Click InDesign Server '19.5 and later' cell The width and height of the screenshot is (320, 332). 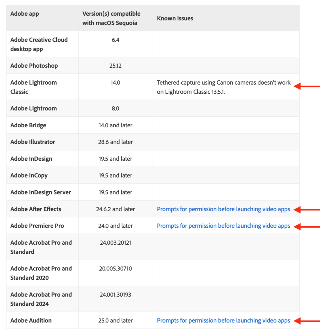click(x=115, y=192)
